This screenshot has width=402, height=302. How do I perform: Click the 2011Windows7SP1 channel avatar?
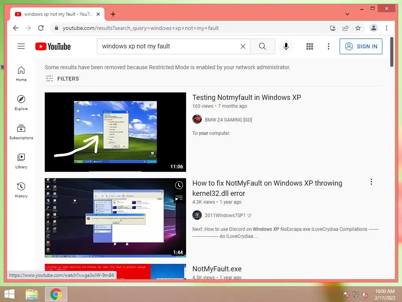pos(197,215)
